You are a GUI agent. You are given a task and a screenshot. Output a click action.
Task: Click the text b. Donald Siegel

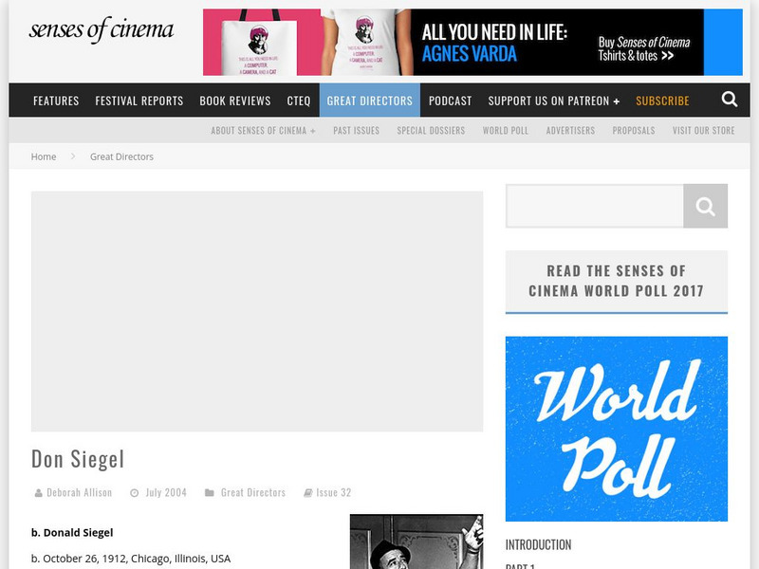click(x=72, y=533)
